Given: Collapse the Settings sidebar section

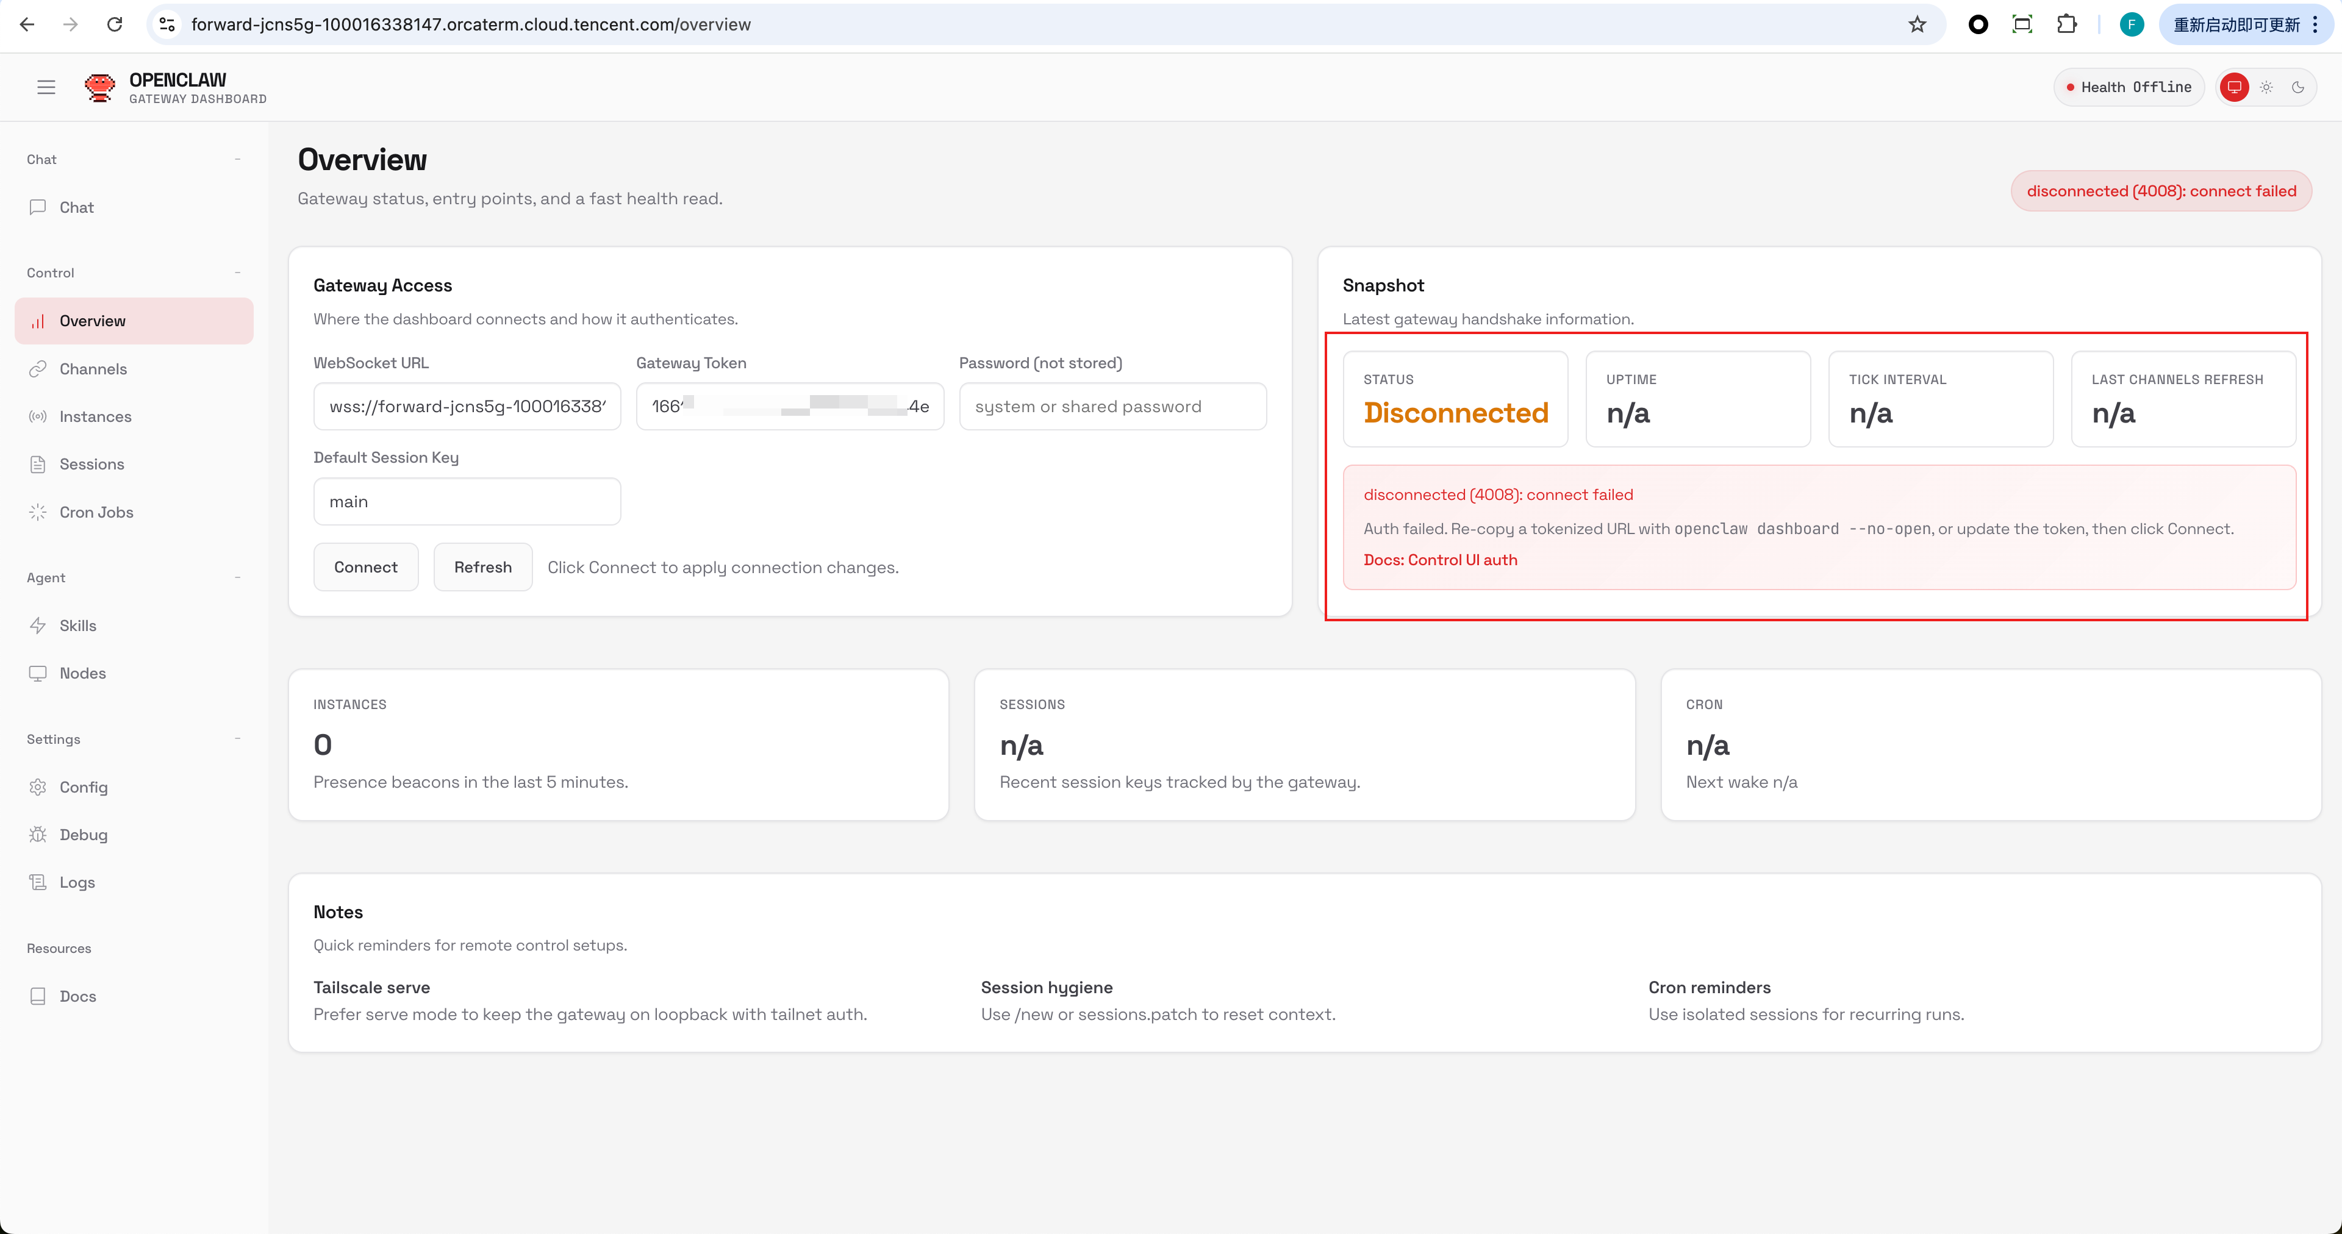Looking at the screenshot, I should [x=237, y=739].
